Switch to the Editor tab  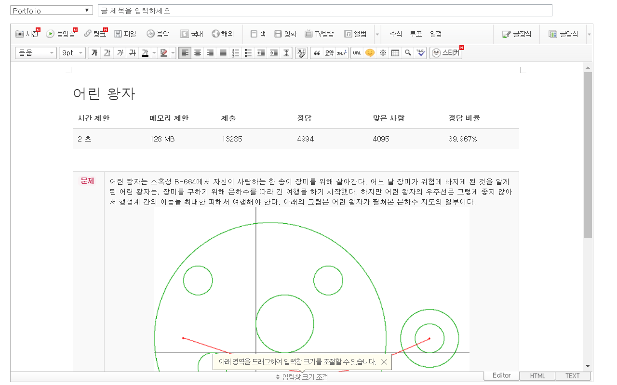[502, 375]
